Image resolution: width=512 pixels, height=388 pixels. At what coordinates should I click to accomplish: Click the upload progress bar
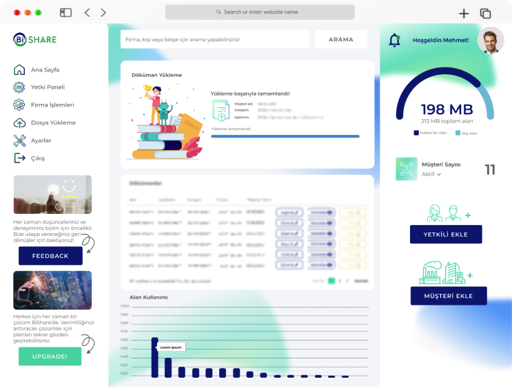click(285, 136)
